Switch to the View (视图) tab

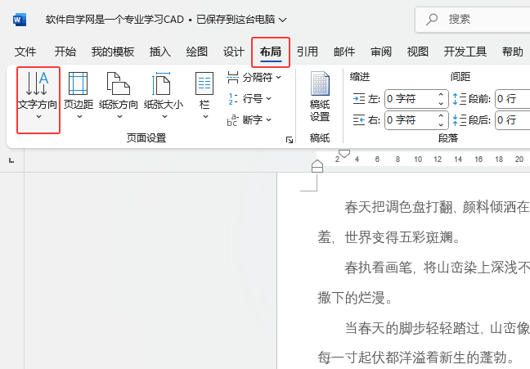[418, 52]
